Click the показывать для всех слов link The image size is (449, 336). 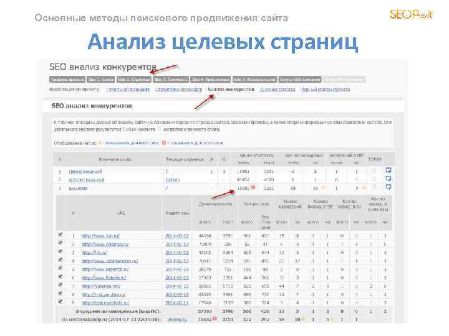tap(132, 143)
